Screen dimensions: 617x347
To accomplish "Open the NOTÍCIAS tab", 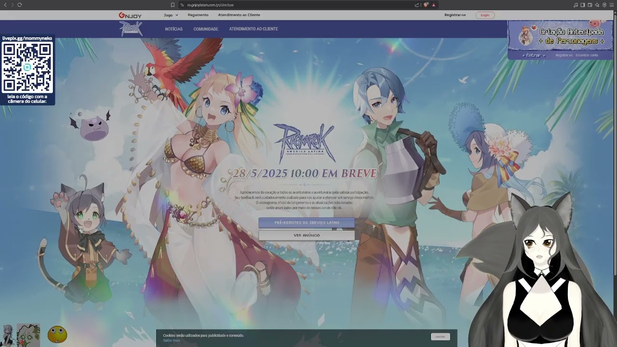I will pos(174,29).
